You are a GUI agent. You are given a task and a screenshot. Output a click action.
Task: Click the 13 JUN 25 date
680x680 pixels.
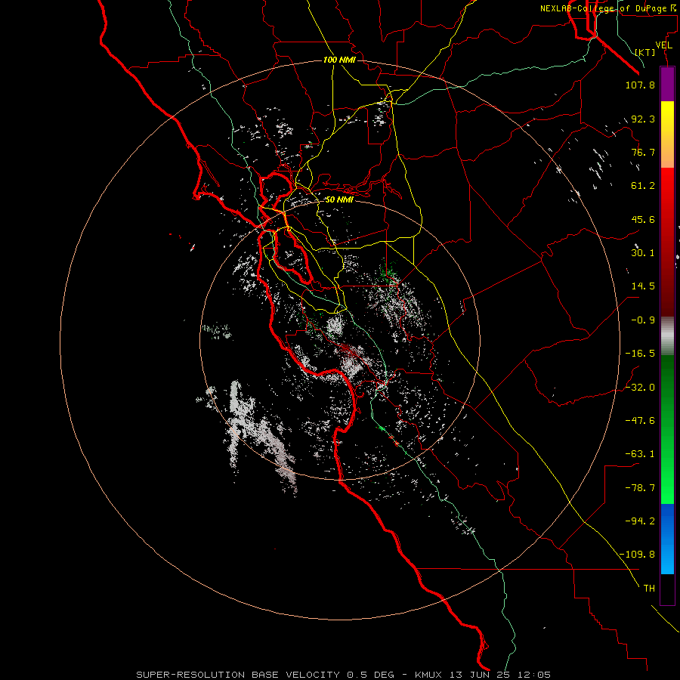pos(481,675)
